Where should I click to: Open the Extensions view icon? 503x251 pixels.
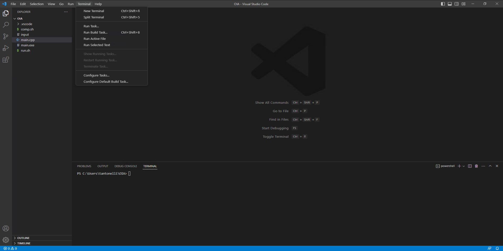(x=6, y=60)
